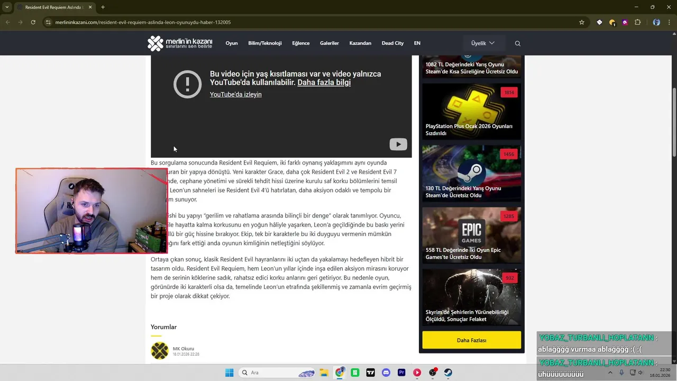Open the tab search dropdown arrow
Image resolution: width=677 pixels, height=381 pixels.
[x=7, y=7]
